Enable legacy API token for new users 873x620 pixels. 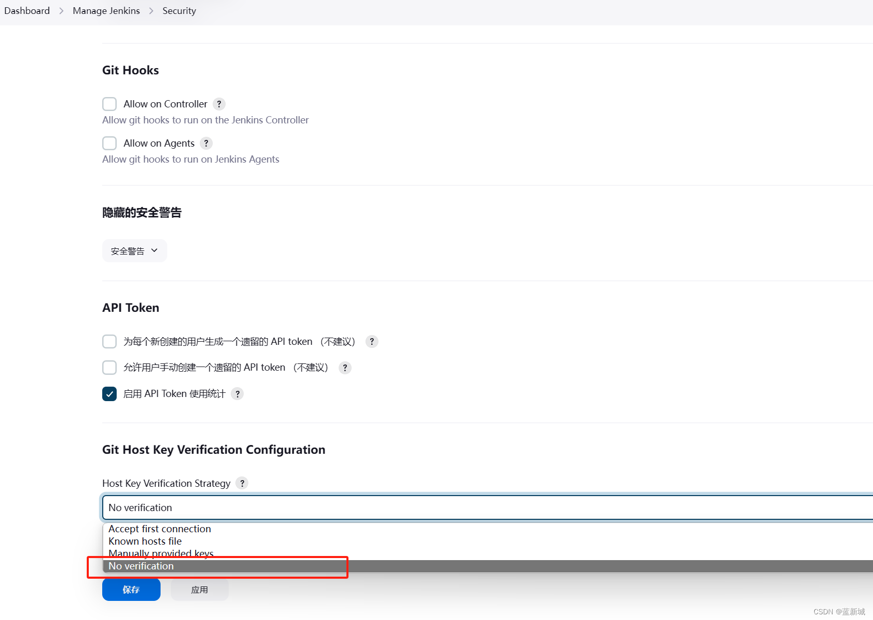click(109, 341)
